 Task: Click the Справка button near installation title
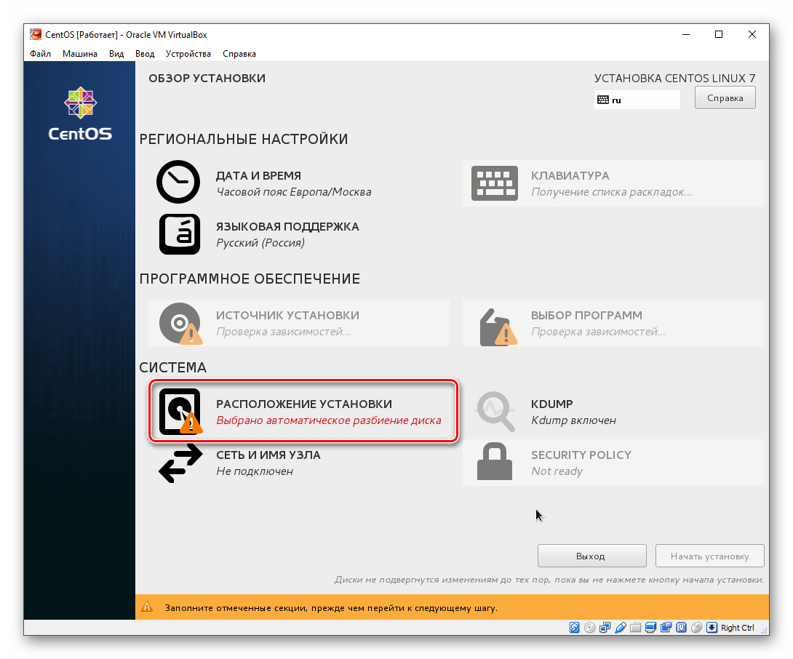724,97
